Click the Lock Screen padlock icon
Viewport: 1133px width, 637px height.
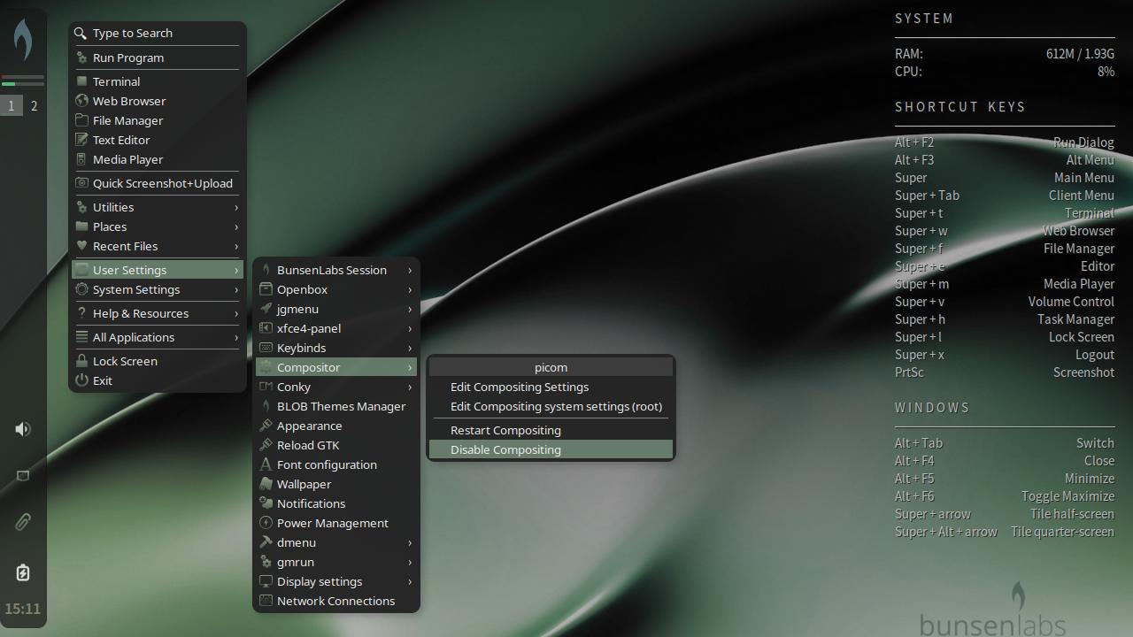(82, 361)
